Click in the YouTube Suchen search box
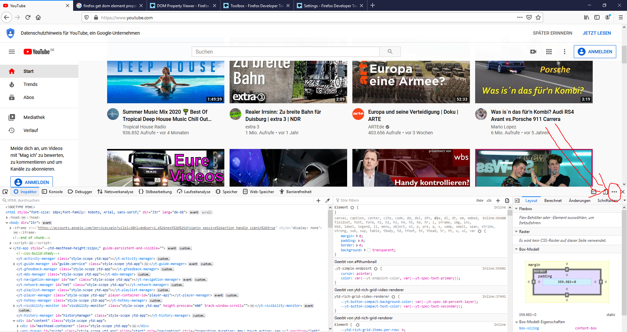This screenshot has width=627, height=332. [x=285, y=52]
